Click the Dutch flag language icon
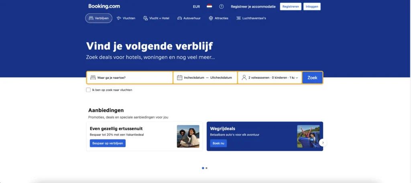The height and width of the screenshot is (183, 411). pos(209,6)
